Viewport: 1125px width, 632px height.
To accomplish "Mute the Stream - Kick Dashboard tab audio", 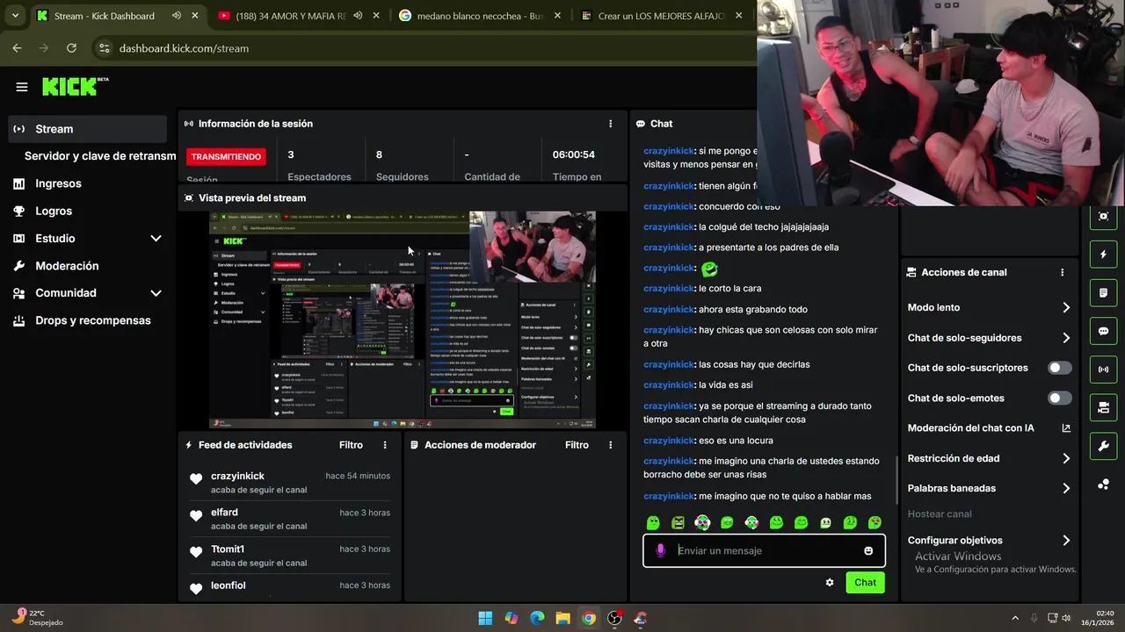I will pos(177,16).
